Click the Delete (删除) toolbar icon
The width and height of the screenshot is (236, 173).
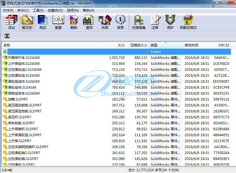[x=74, y=22]
